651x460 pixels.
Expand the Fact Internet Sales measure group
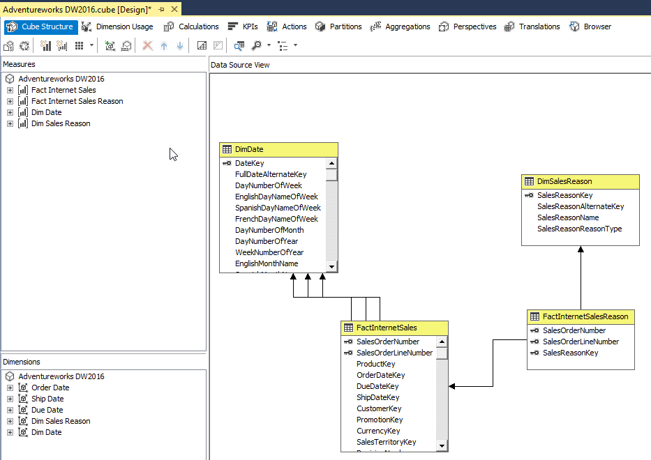(10, 90)
